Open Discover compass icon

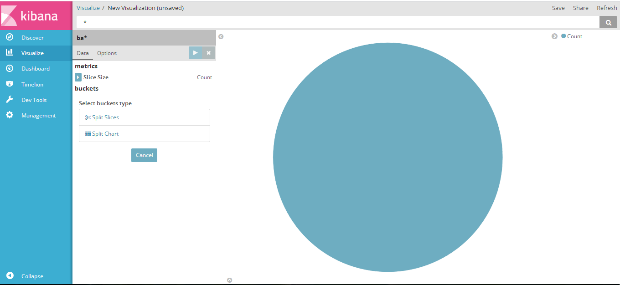pos(10,37)
